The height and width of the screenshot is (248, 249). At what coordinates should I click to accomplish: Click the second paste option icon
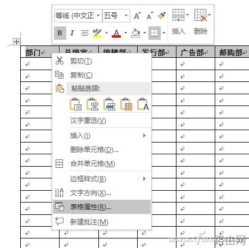[x=92, y=104]
